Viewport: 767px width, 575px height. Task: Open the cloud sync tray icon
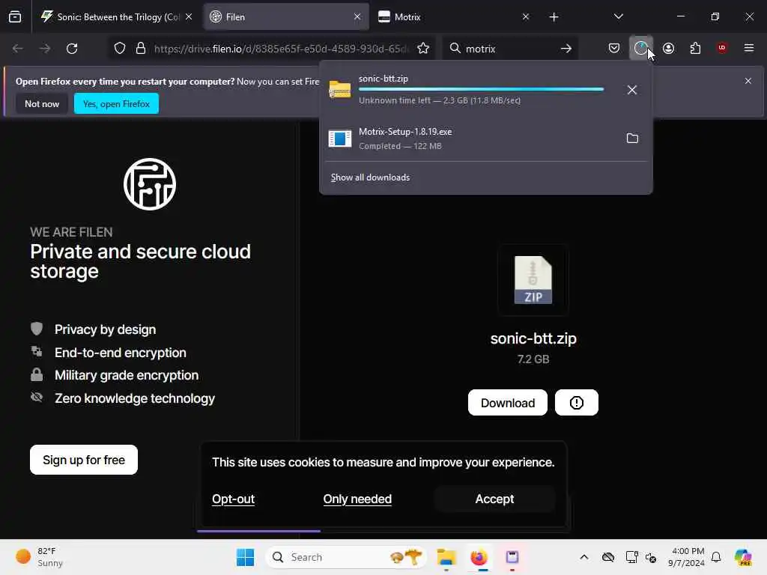608,557
